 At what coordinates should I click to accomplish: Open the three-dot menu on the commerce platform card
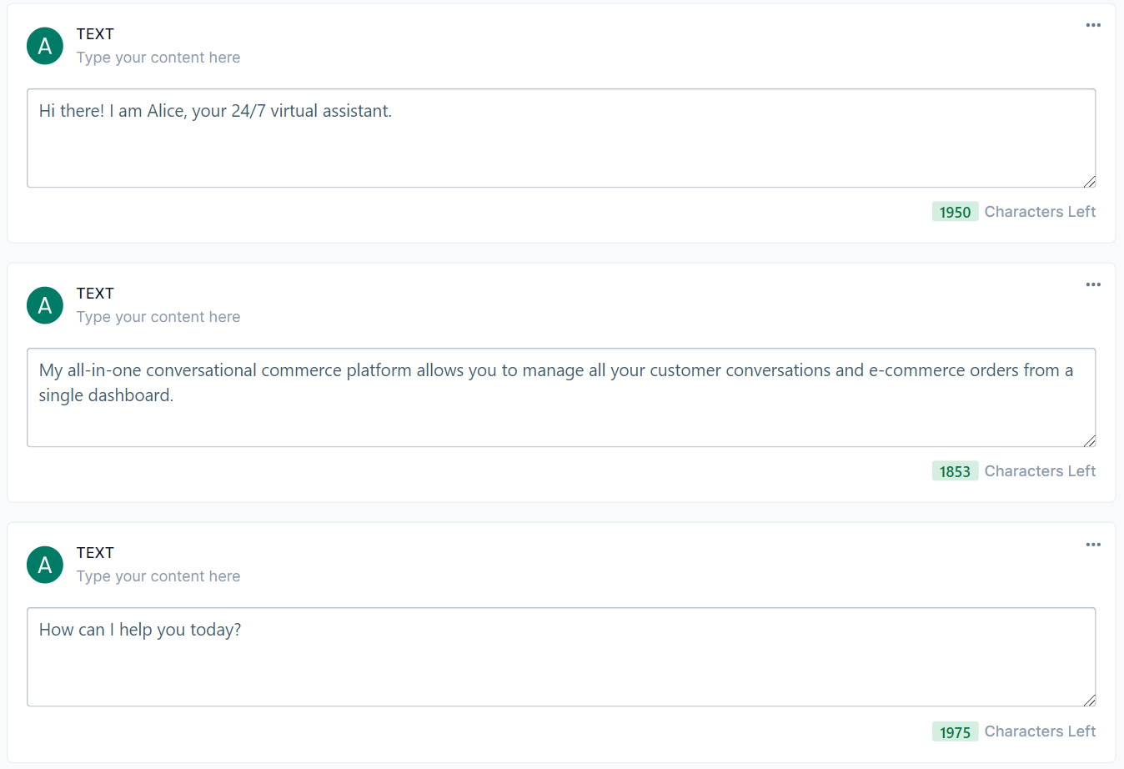[1092, 284]
